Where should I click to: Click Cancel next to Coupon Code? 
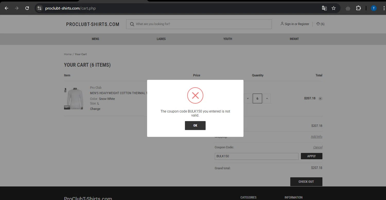tap(318, 147)
